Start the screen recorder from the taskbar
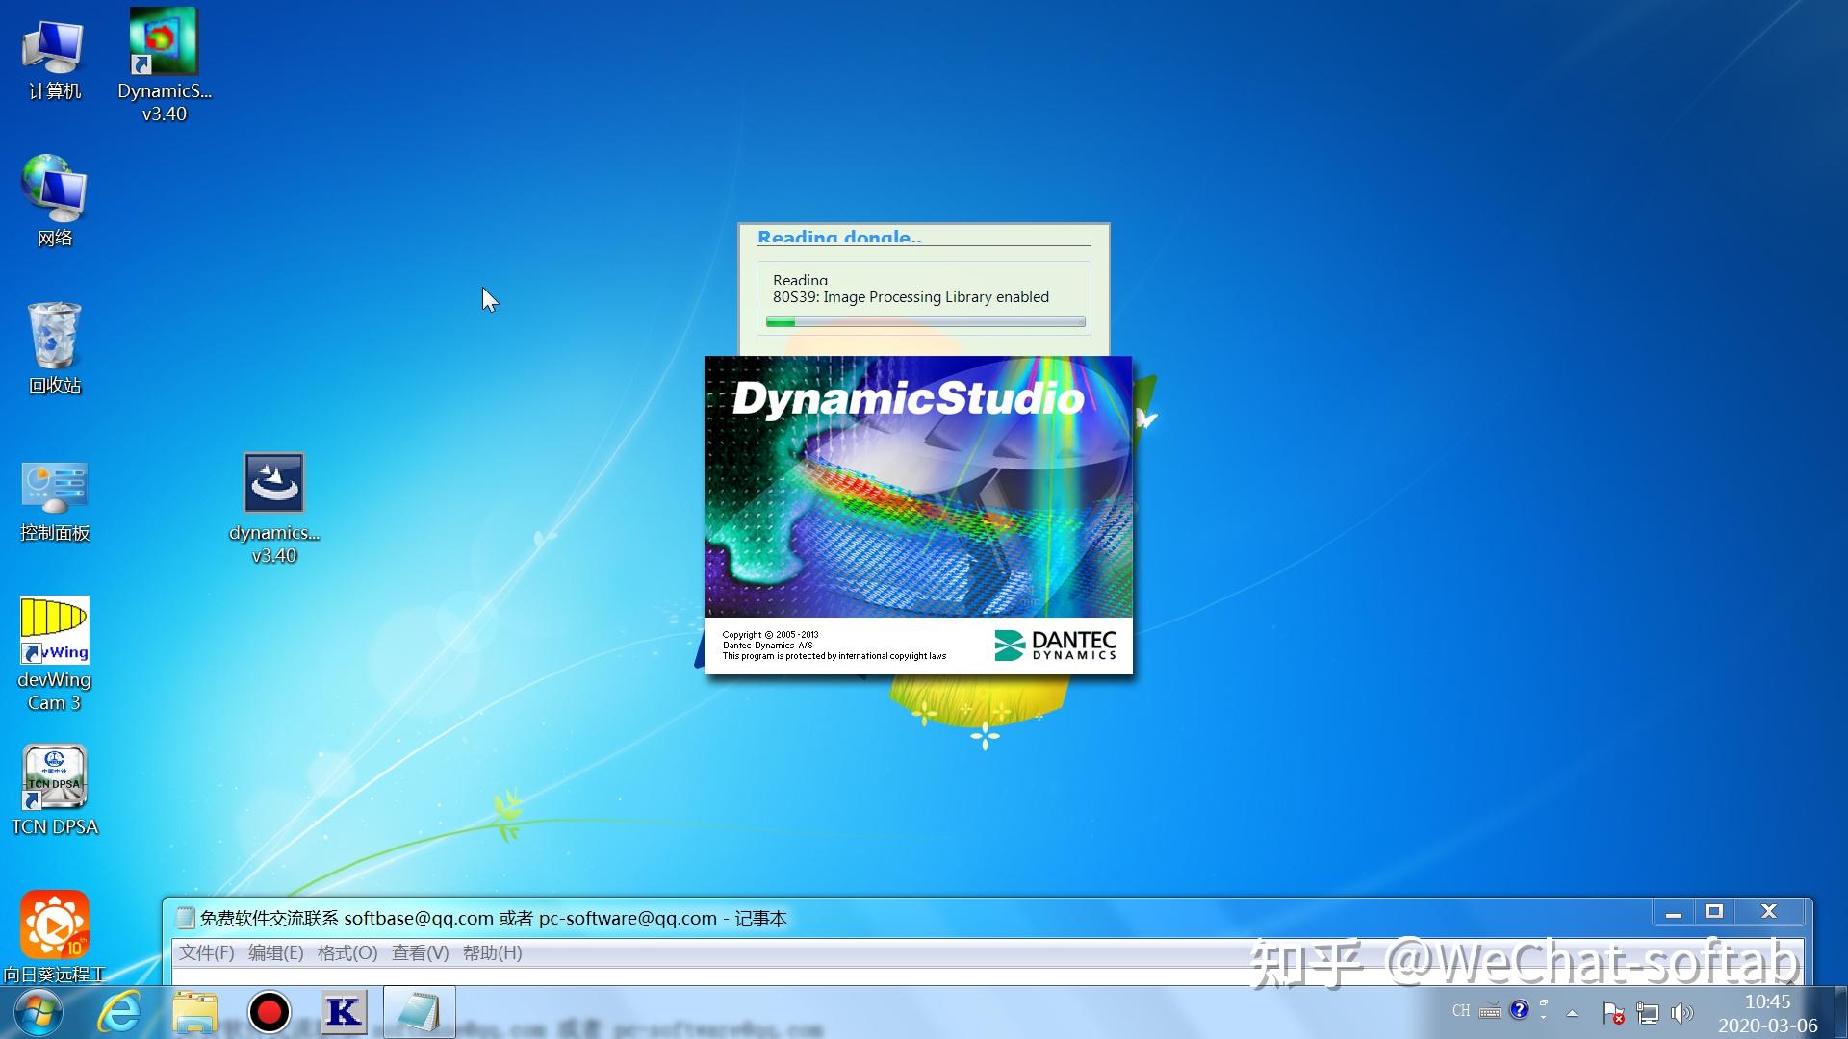The width and height of the screenshot is (1848, 1039). coord(269,1012)
